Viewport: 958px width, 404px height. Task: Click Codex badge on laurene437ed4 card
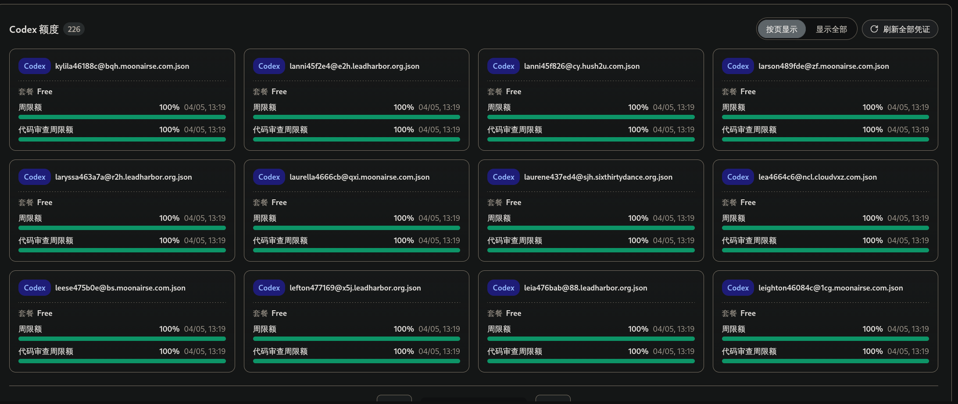pyautogui.click(x=503, y=177)
